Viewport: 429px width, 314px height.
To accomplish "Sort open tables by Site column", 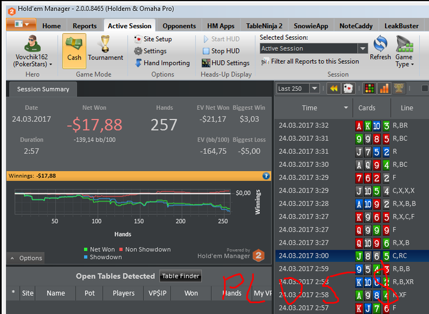I will 28,293.
